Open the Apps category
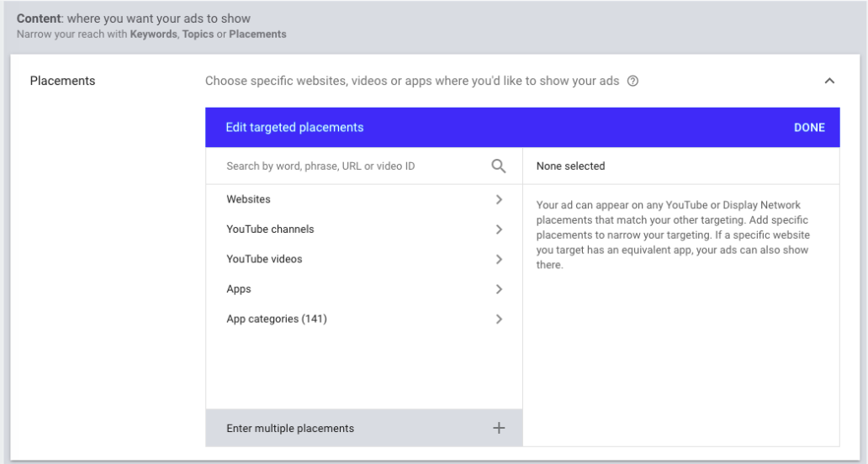868x464 pixels. pyautogui.click(x=239, y=289)
